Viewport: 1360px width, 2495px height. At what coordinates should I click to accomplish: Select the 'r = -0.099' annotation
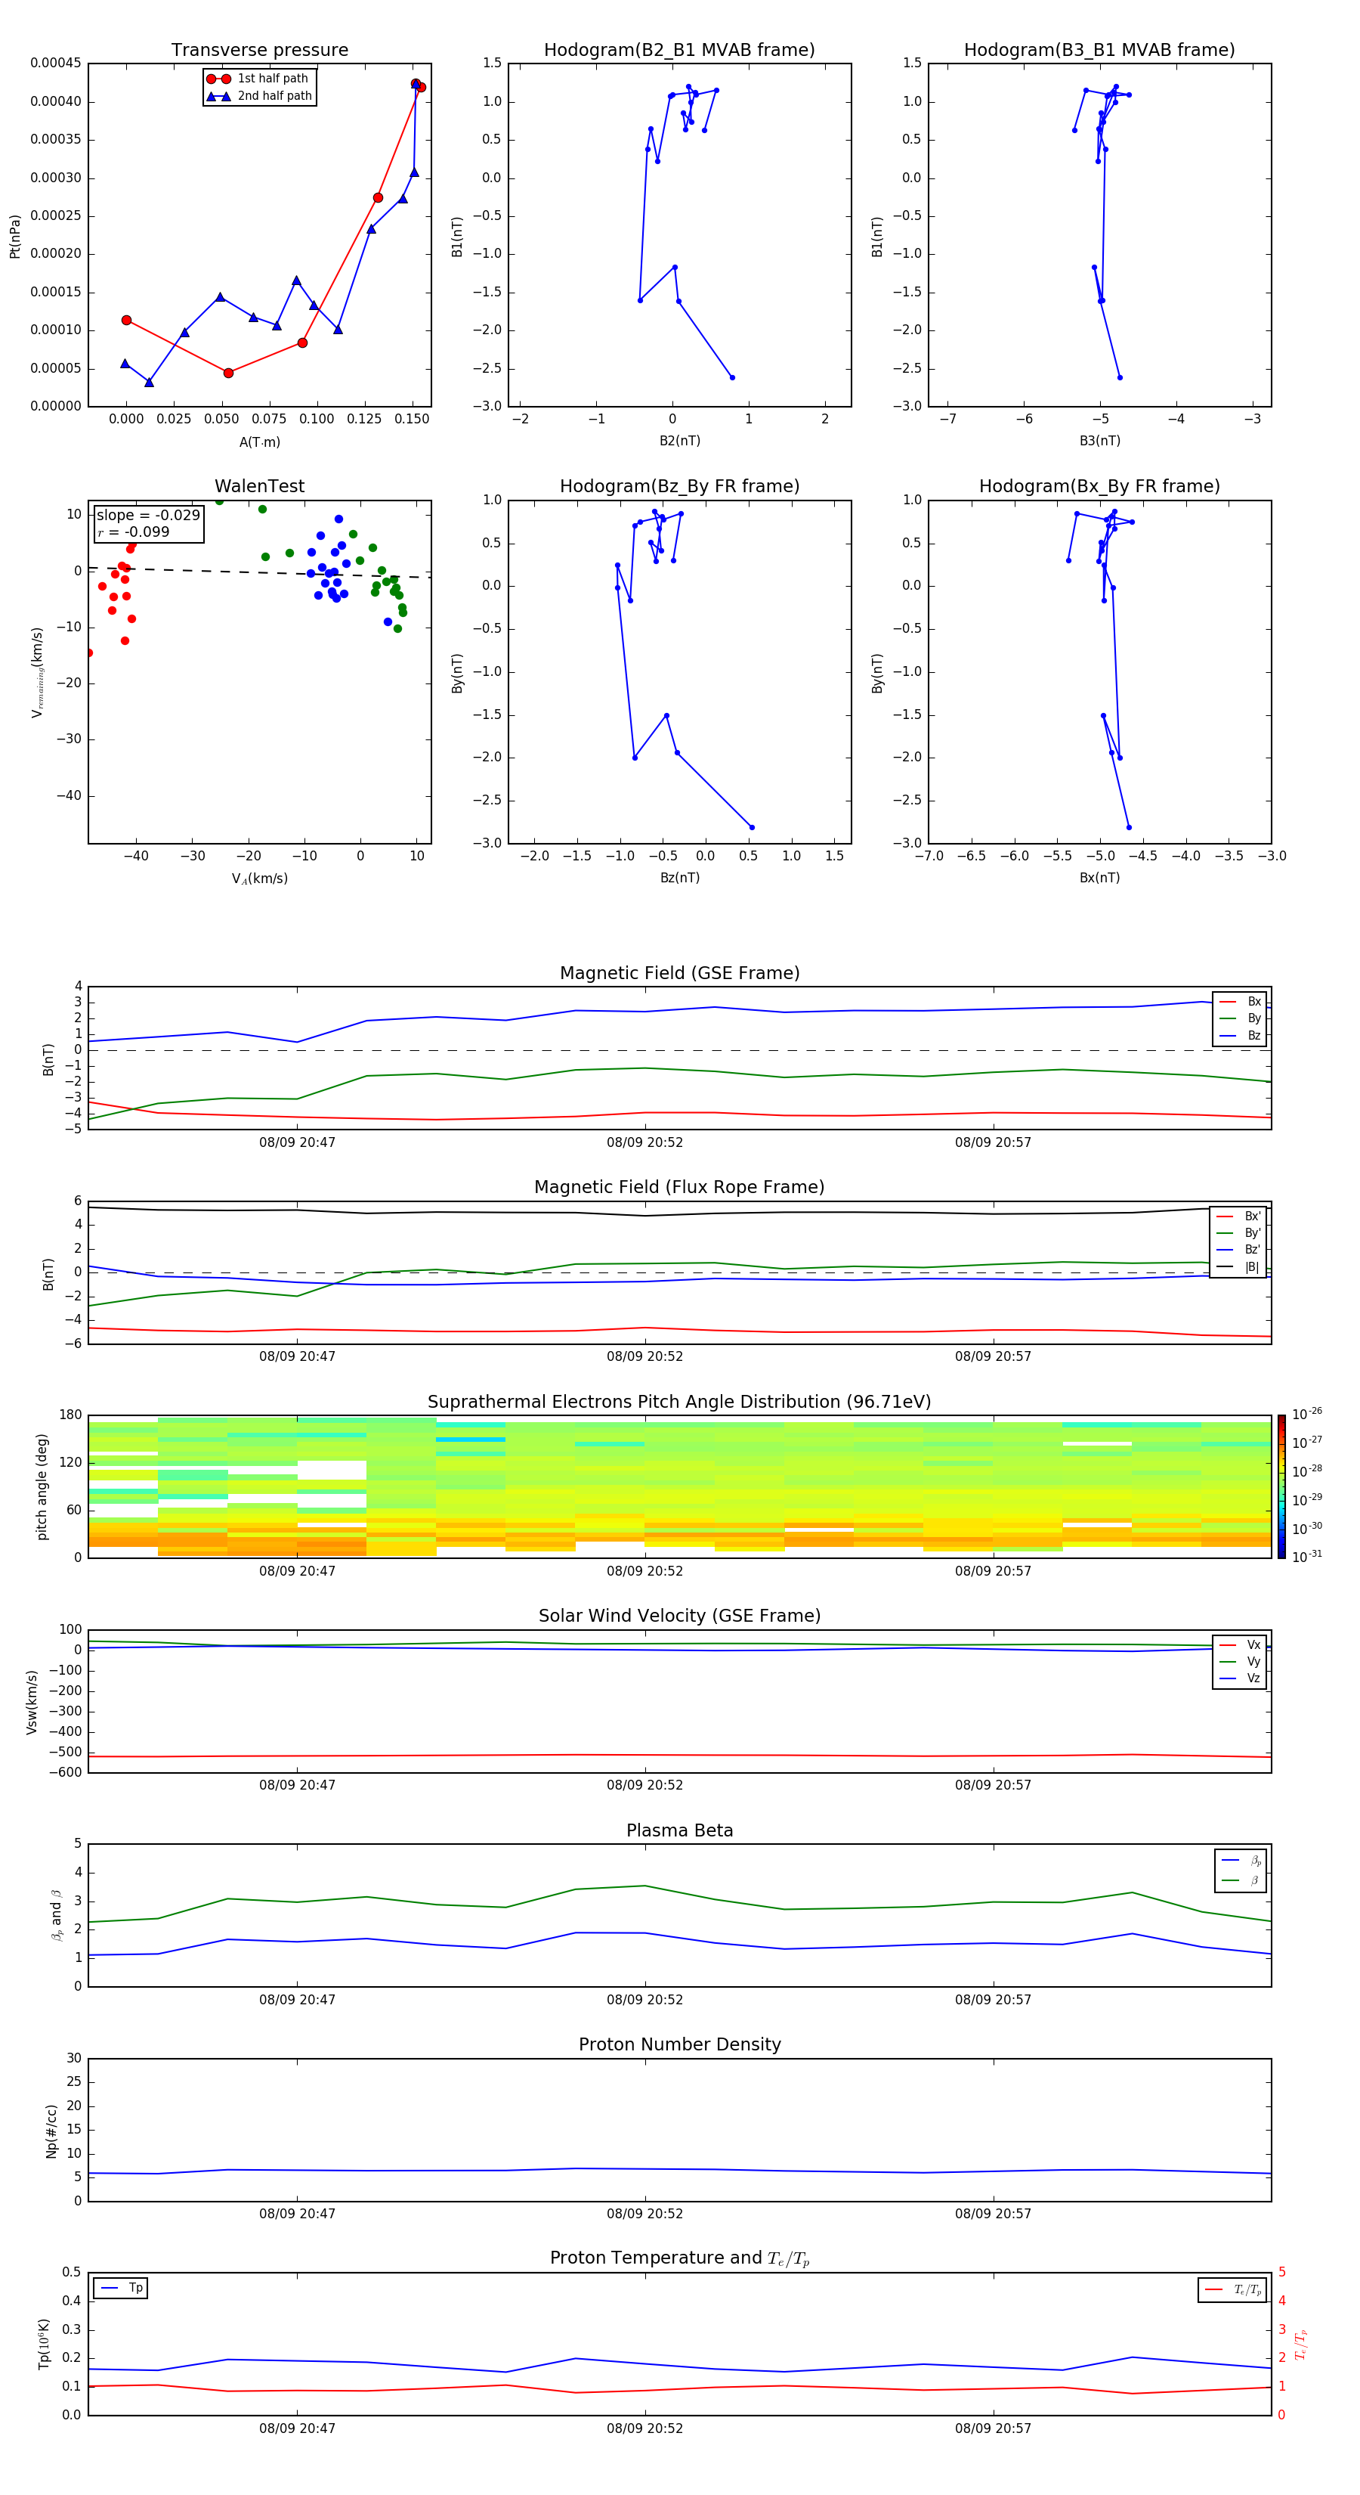pyautogui.click(x=134, y=532)
